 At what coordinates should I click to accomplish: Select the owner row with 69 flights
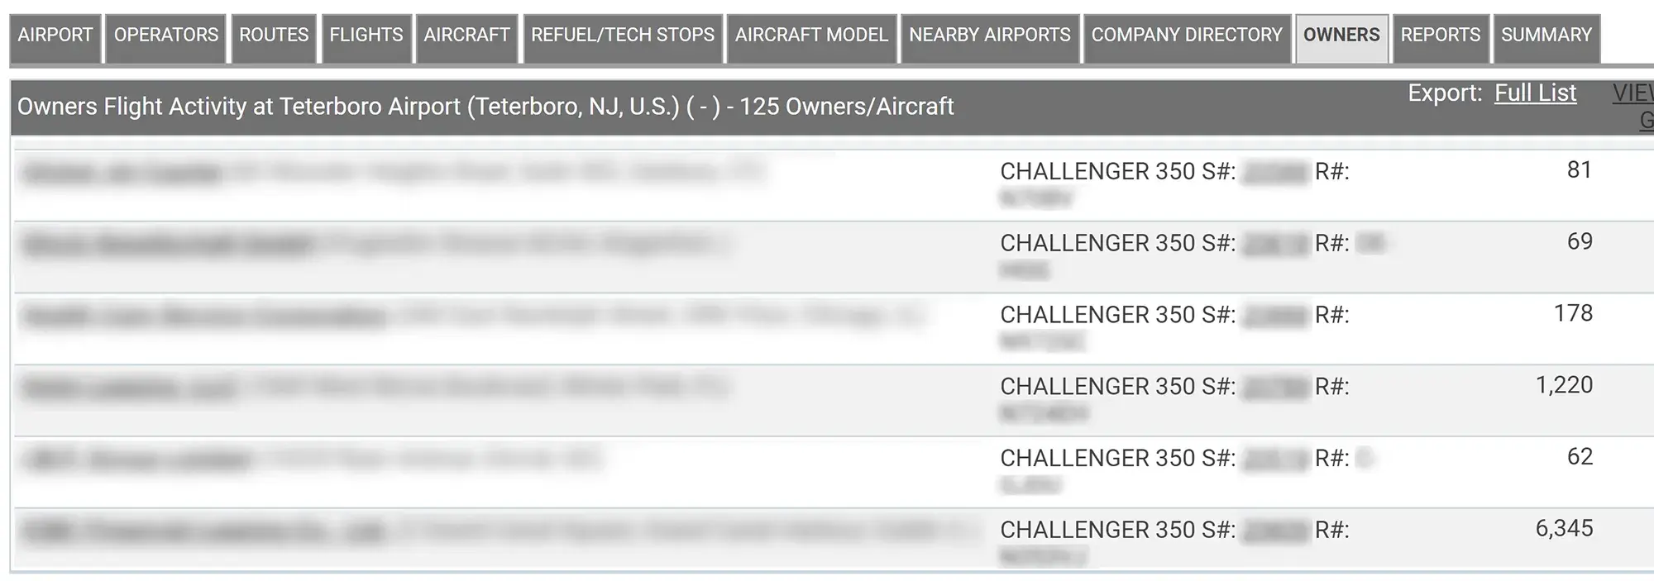pyautogui.click(x=827, y=256)
